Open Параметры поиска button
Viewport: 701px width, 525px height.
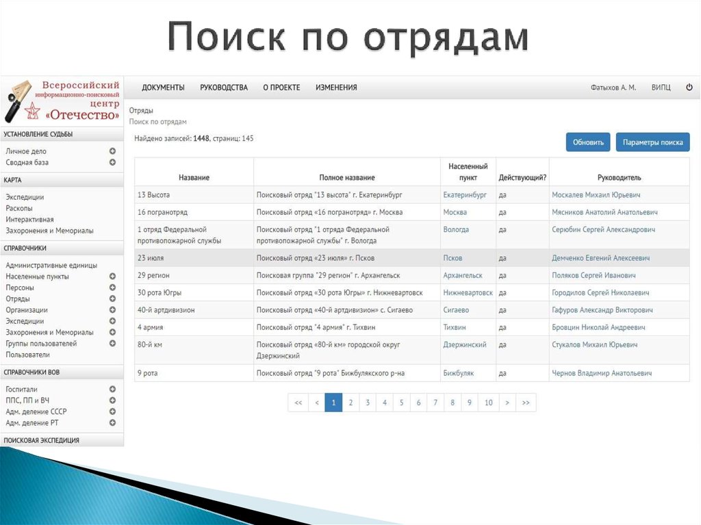click(652, 142)
